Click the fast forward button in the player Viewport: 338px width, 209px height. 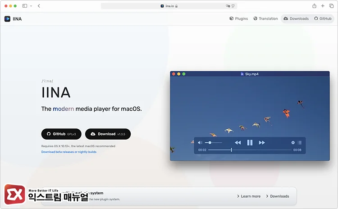262,143
